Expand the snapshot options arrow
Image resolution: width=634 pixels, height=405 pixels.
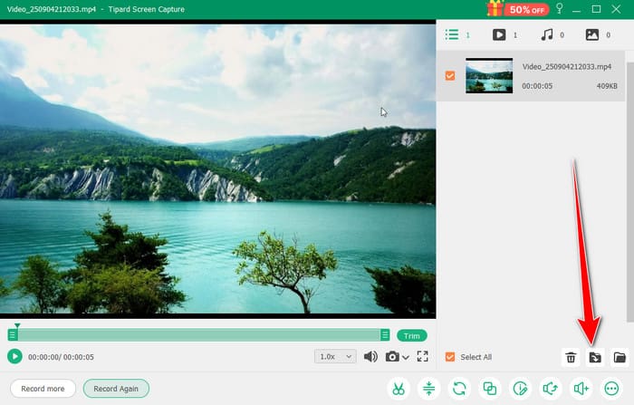coord(406,357)
